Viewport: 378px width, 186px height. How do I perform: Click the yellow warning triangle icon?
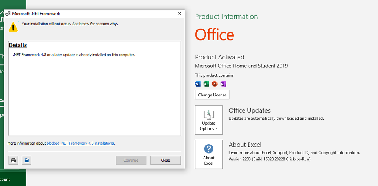click(x=13, y=27)
